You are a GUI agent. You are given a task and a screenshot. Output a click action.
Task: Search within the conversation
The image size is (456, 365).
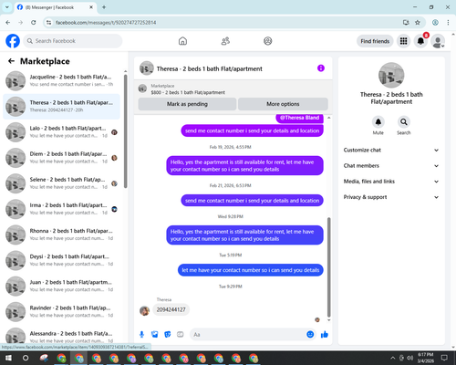coord(404,122)
